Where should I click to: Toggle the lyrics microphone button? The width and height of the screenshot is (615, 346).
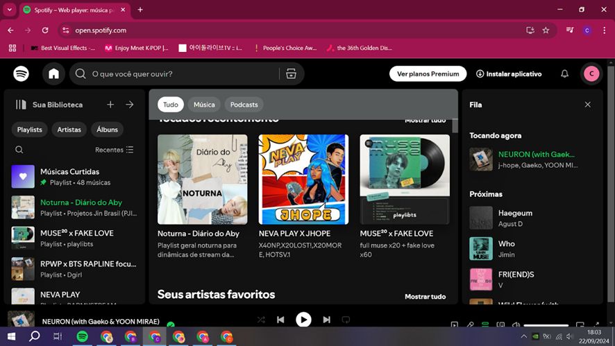pyautogui.click(x=470, y=325)
